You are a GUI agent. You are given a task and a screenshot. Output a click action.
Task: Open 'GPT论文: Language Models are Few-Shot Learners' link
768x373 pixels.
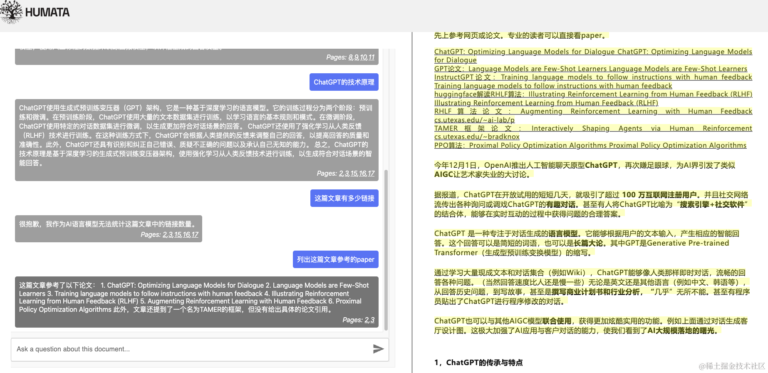pos(591,69)
